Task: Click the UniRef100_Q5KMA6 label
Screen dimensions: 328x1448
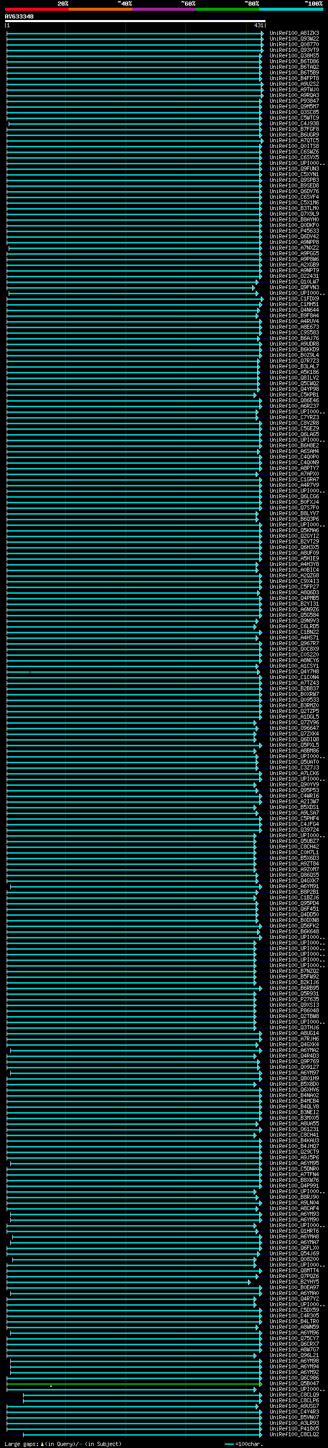Action: 294,530
